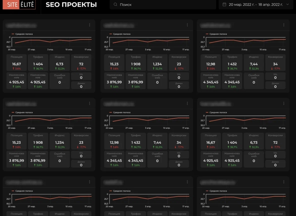Expand the date range dropdown chevron
The width and height of the screenshot is (296, 216).
point(288,4)
